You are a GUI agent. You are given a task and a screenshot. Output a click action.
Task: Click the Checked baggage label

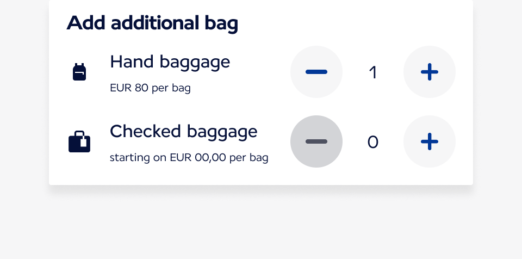tap(183, 132)
